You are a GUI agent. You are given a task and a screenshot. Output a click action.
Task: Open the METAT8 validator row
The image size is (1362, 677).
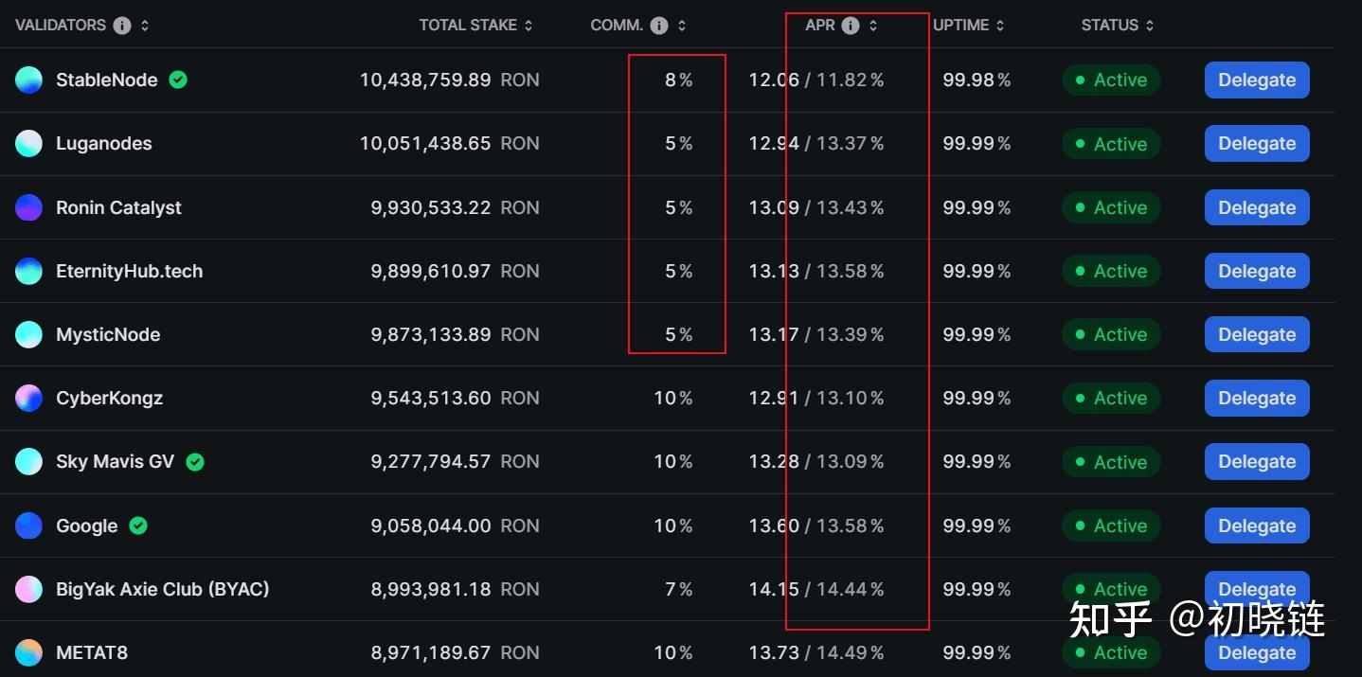pos(92,653)
